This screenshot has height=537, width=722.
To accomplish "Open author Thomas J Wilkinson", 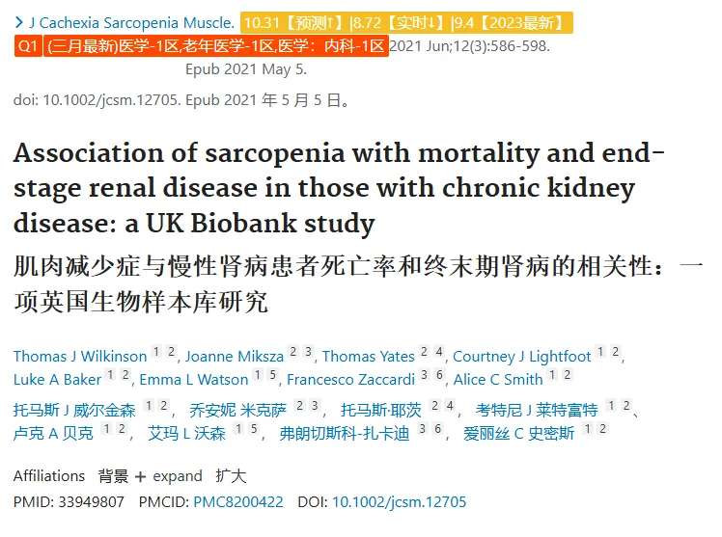I will click(80, 357).
